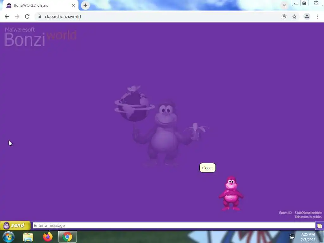Open Firefox from the taskbar
This screenshot has width=324, height=243.
click(x=48, y=237)
